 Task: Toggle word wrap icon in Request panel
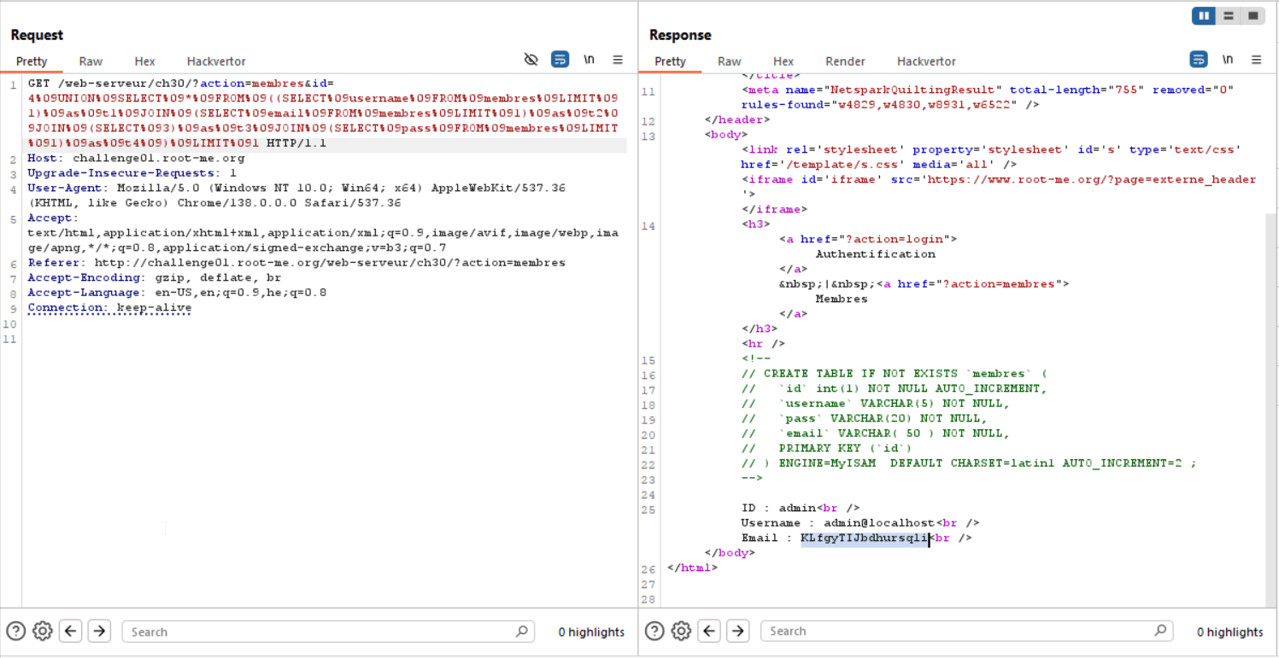tap(560, 60)
